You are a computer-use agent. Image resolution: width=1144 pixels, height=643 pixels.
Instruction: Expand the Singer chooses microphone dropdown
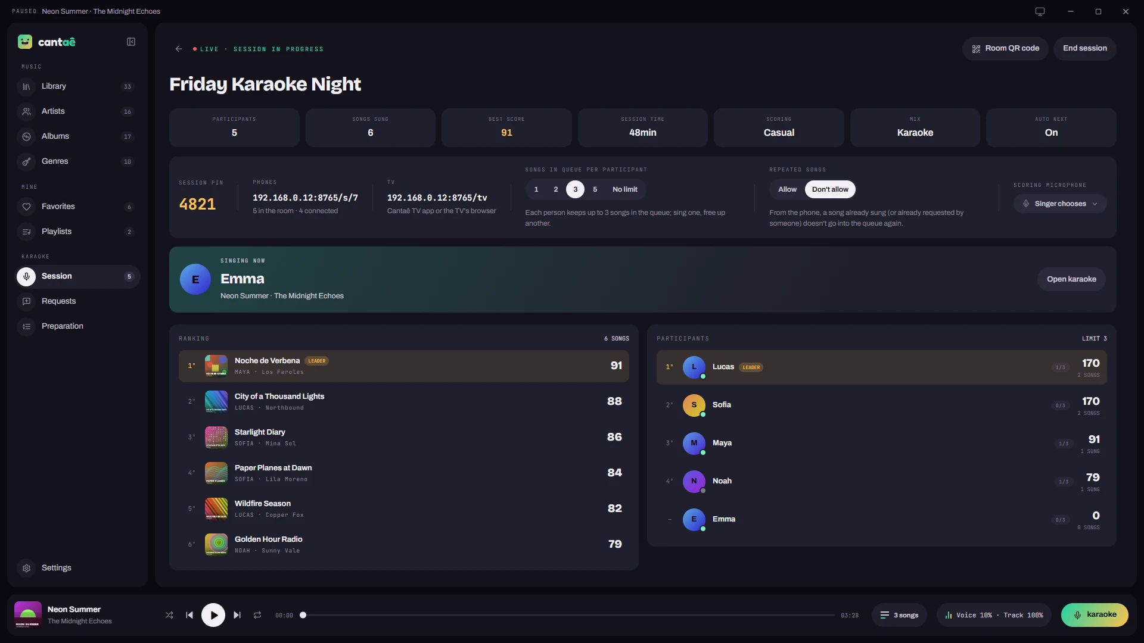pyautogui.click(x=1060, y=204)
